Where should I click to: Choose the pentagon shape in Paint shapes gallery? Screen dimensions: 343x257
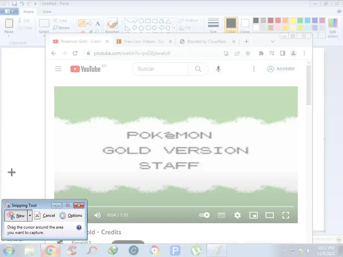point(141,28)
